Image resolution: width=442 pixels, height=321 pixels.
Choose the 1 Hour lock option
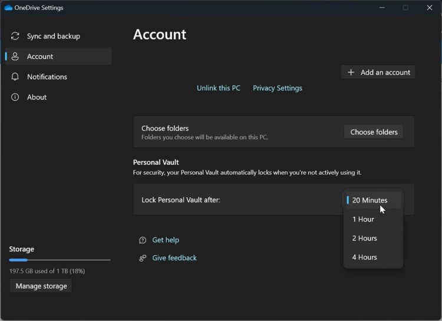(364, 219)
